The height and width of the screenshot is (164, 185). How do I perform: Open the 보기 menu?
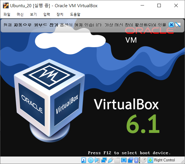point(33,14)
